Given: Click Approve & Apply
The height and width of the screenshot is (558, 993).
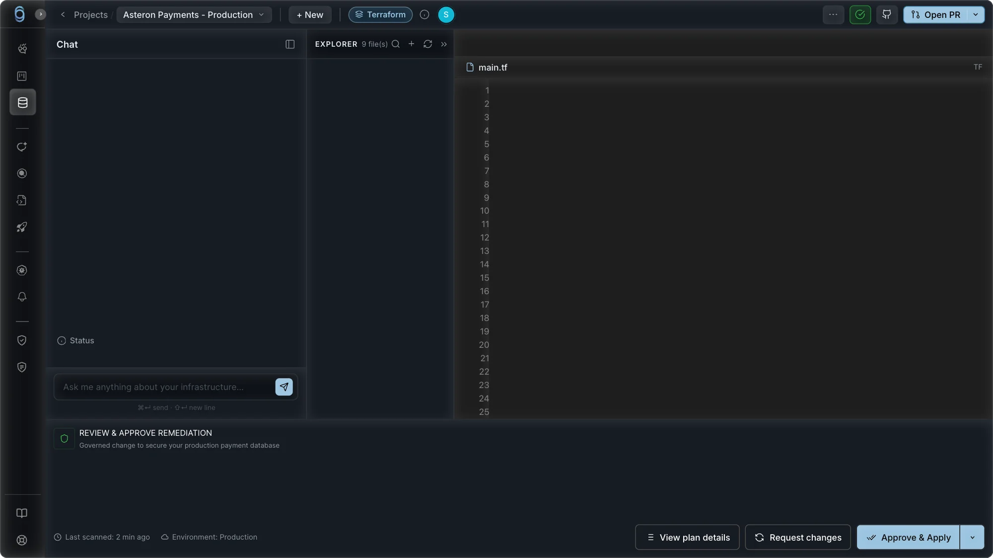Looking at the screenshot, I should point(908,537).
